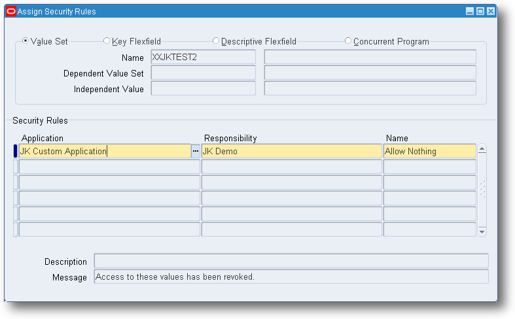Choose the Descriptive Flexfield option
The image size is (515, 319).
(x=216, y=41)
